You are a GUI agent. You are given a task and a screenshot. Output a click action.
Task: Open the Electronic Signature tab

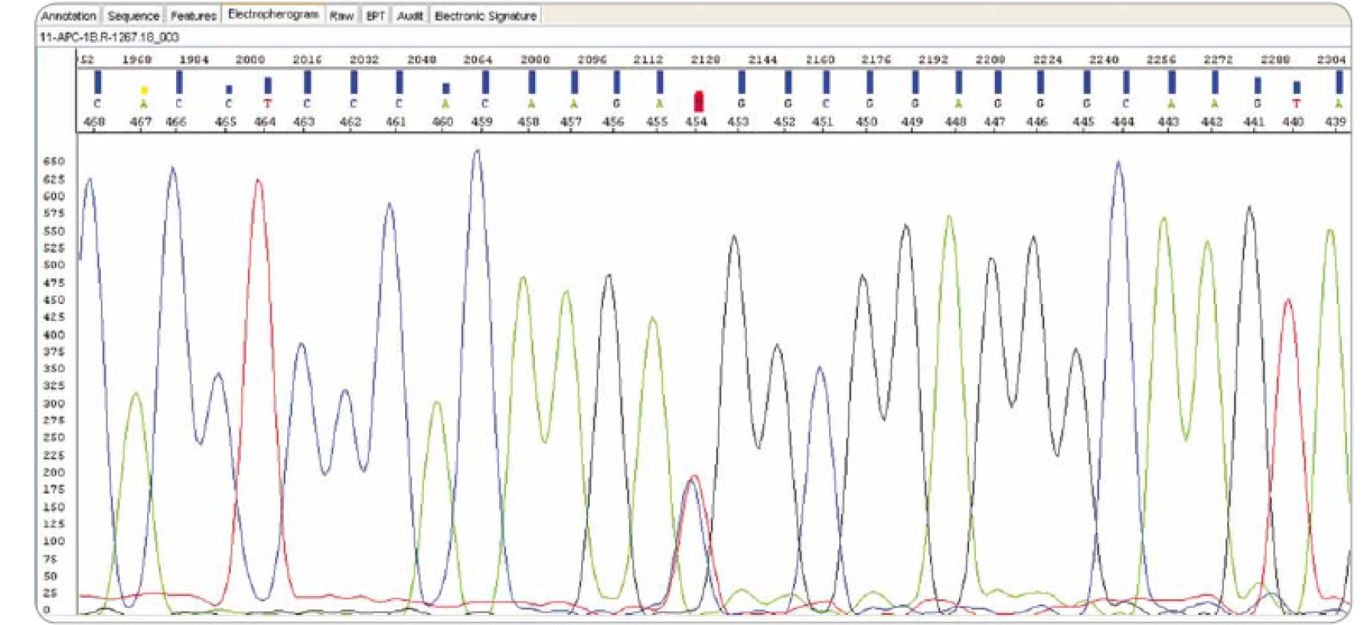(486, 16)
